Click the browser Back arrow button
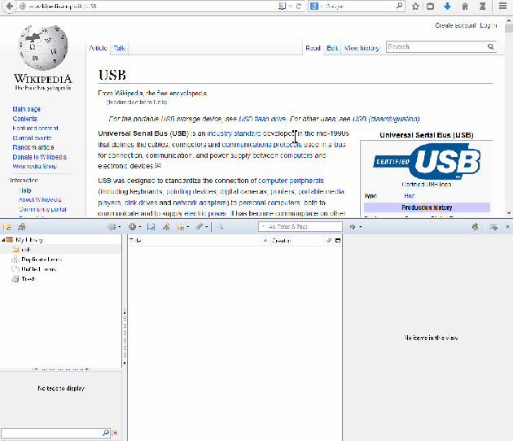Viewport: 513px width, 441px height. 10,7
